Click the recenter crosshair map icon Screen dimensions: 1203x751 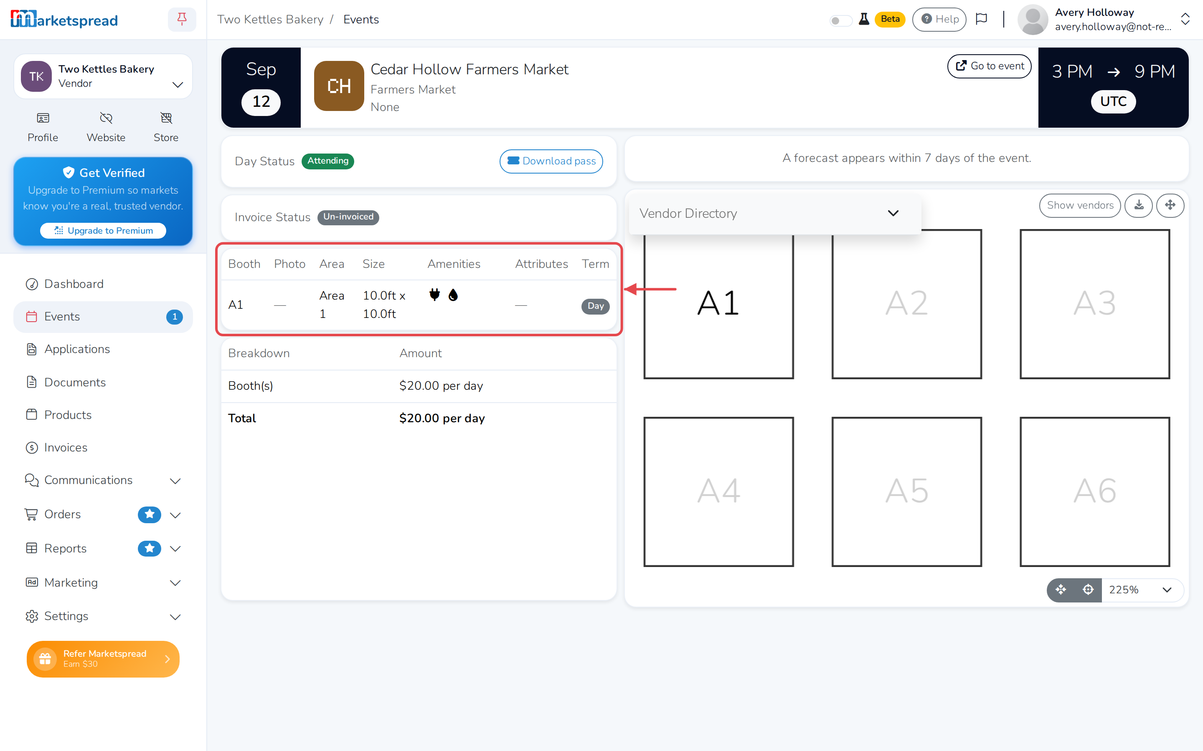[1088, 590]
